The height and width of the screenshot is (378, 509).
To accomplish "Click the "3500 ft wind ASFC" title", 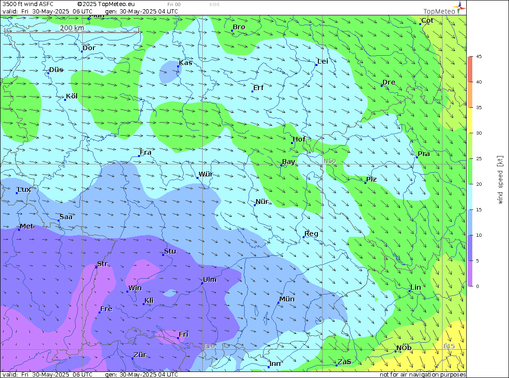I will pos(28,4).
